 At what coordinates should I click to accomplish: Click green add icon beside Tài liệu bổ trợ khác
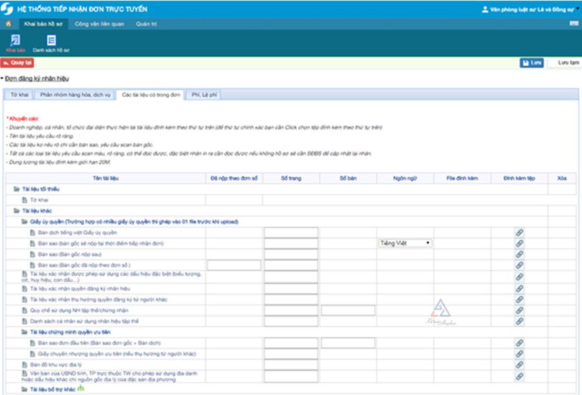80,389
